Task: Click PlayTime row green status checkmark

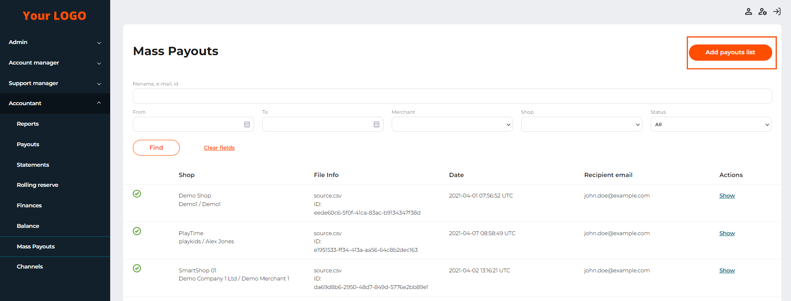Action: (x=137, y=231)
